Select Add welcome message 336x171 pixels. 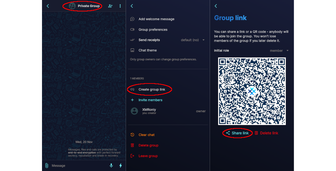click(168, 19)
